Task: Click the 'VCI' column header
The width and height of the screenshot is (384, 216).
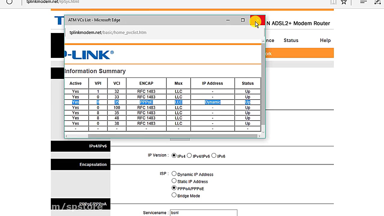Action: pos(117,83)
